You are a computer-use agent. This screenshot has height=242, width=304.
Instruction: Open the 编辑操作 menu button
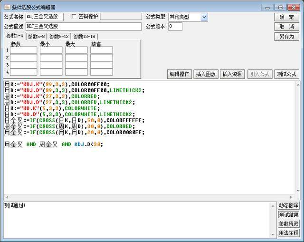tap(180, 74)
